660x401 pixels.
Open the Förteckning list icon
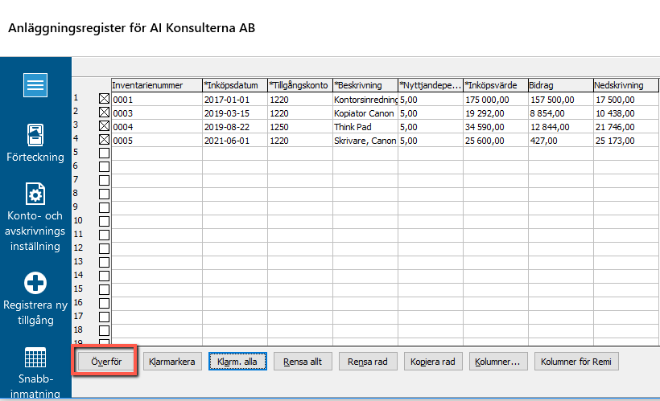pyautogui.click(x=35, y=135)
